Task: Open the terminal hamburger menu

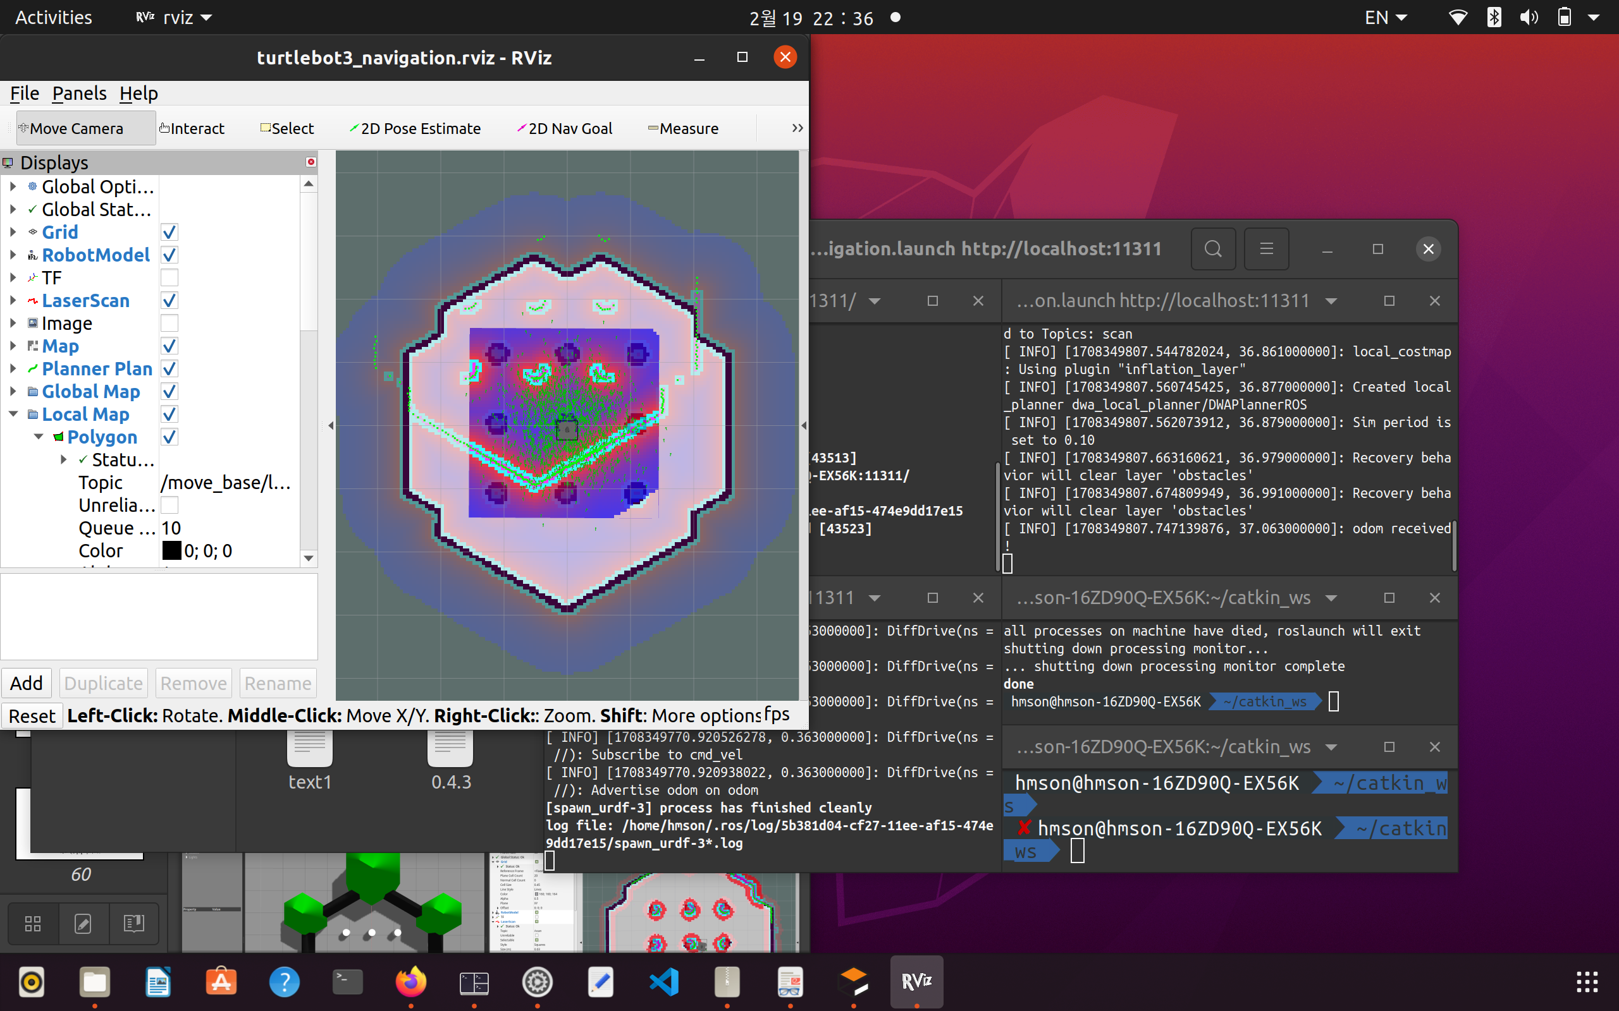Action: [1265, 249]
